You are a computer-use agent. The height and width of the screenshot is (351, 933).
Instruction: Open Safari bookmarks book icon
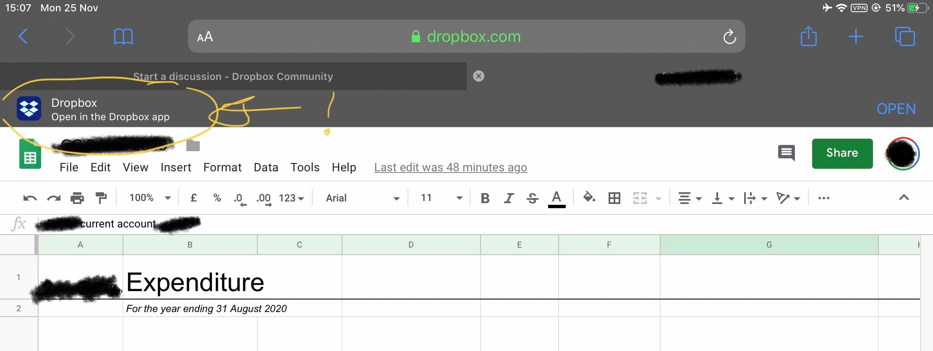pos(123,36)
